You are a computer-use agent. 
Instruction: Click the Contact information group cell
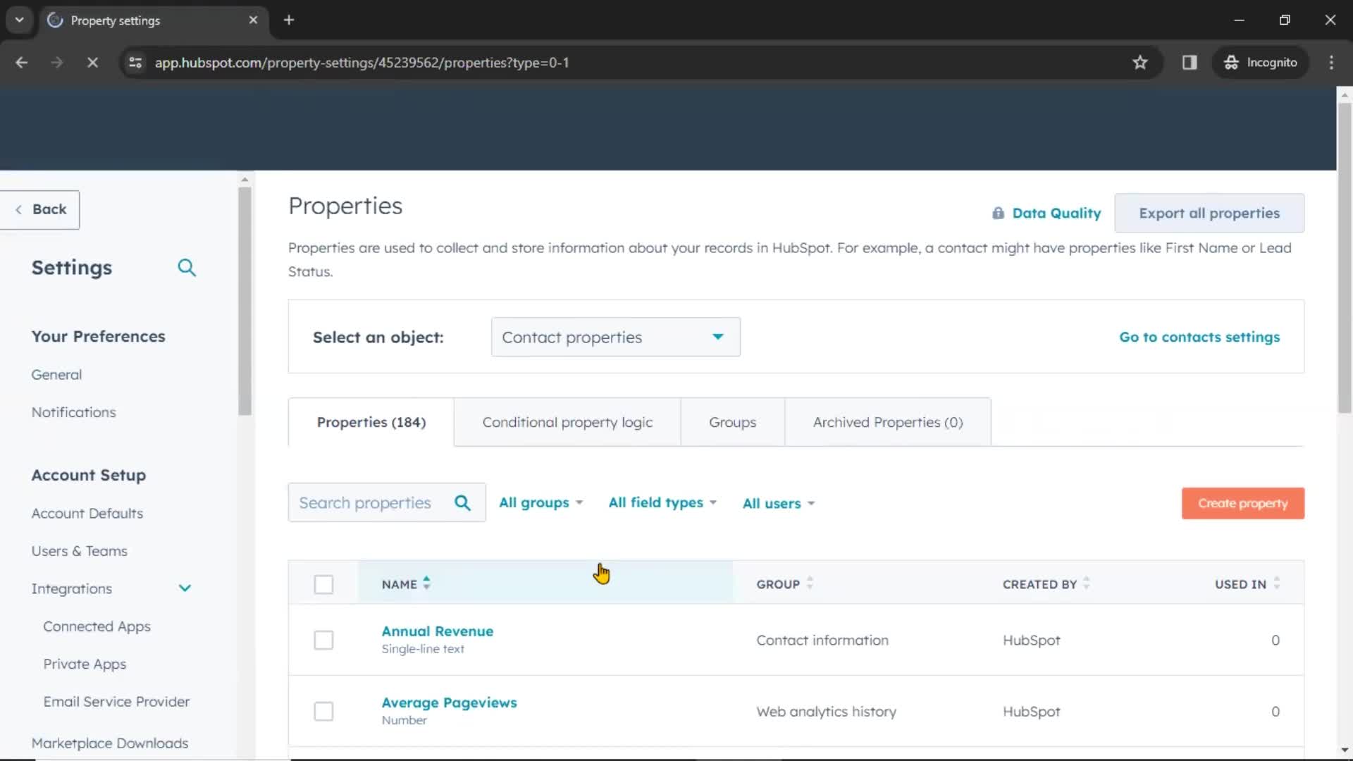coord(822,641)
